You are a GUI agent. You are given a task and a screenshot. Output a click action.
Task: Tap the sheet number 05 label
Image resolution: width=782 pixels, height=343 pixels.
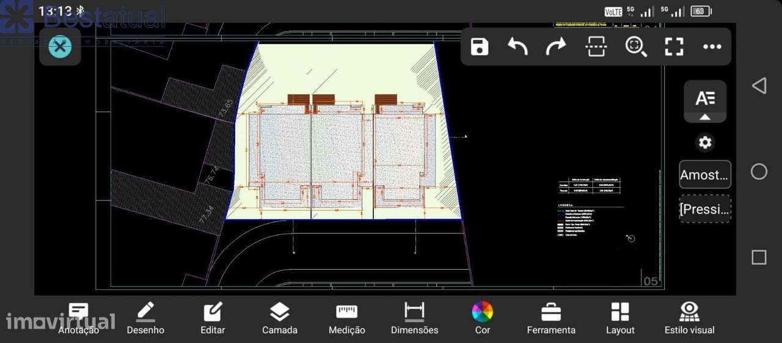[651, 281]
